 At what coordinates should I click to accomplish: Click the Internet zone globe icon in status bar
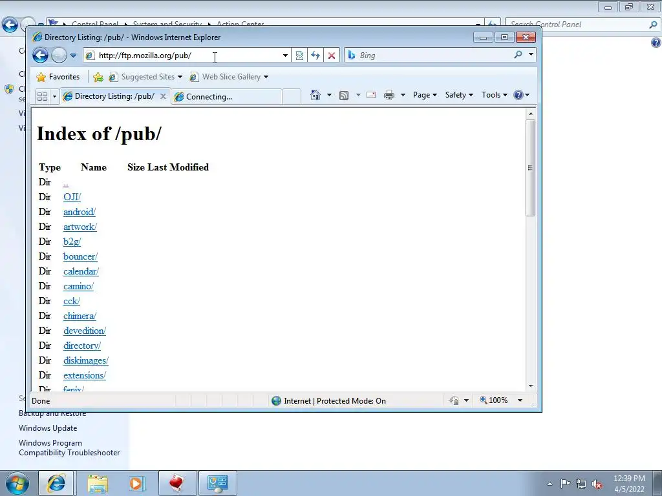pyautogui.click(x=276, y=400)
